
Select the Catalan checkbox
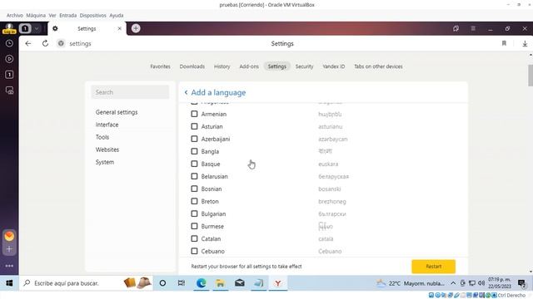click(x=194, y=238)
